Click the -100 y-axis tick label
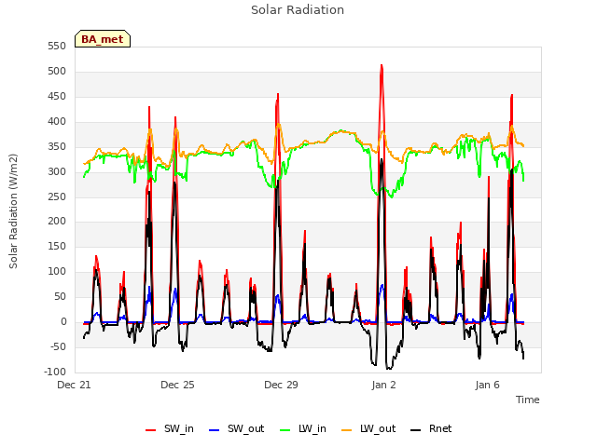Screen dimensions: 597x447 click(55, 372)
